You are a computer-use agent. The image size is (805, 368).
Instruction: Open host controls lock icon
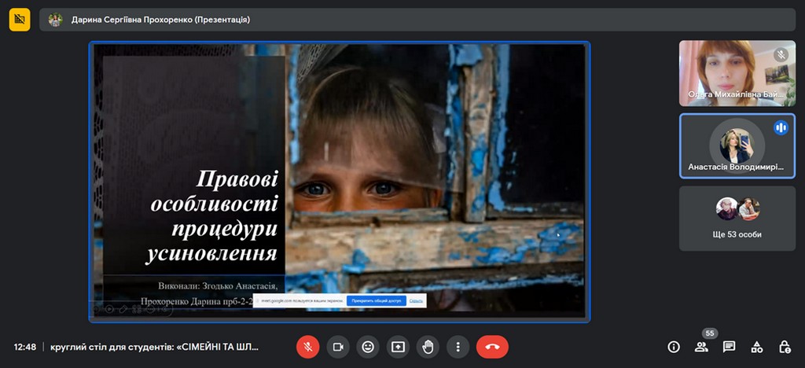(784, 347)
